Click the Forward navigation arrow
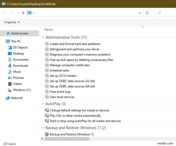This screenshot has height=146, width=176. (12, 13)
